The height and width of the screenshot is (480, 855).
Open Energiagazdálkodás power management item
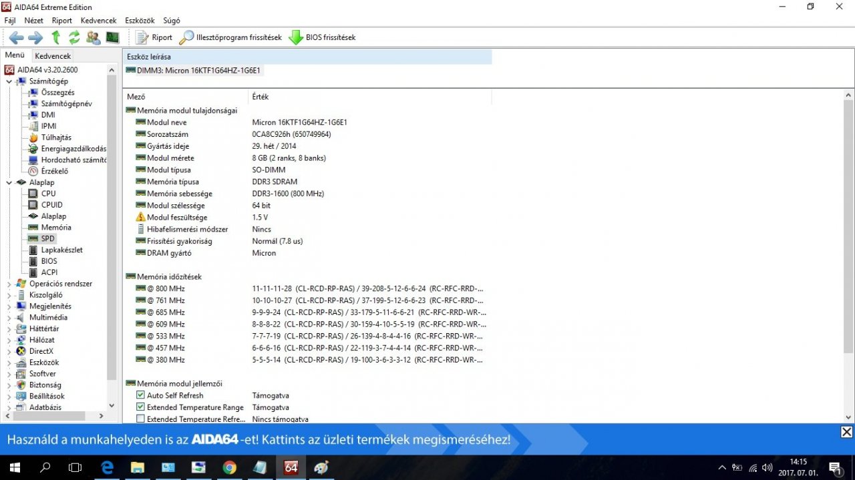point(73,149)
